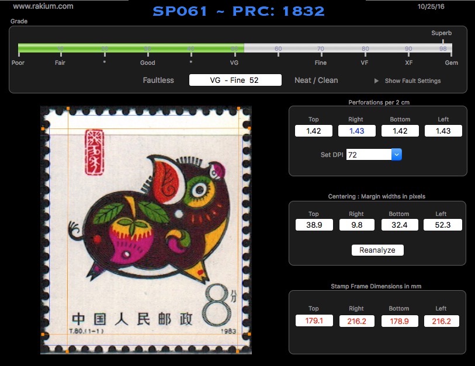
Task: Click the www.rakium.com link
Action: click(43, 6)
